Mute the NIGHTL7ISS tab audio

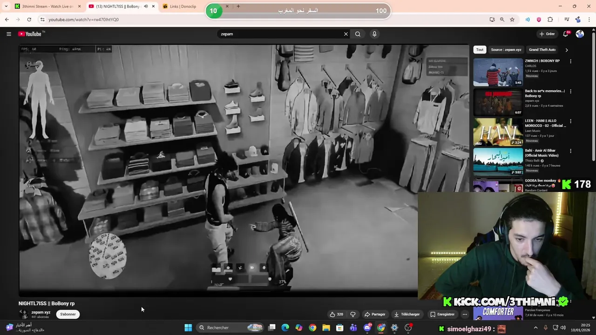click(146, 7)
